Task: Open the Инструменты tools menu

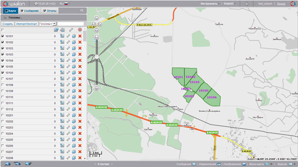Action: pos(210,4)
